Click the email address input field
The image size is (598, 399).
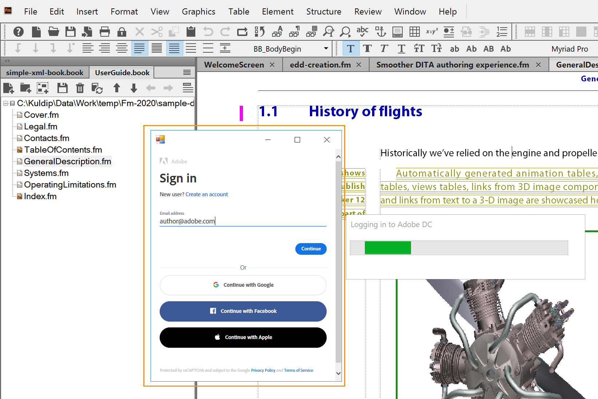pos(243,221)
